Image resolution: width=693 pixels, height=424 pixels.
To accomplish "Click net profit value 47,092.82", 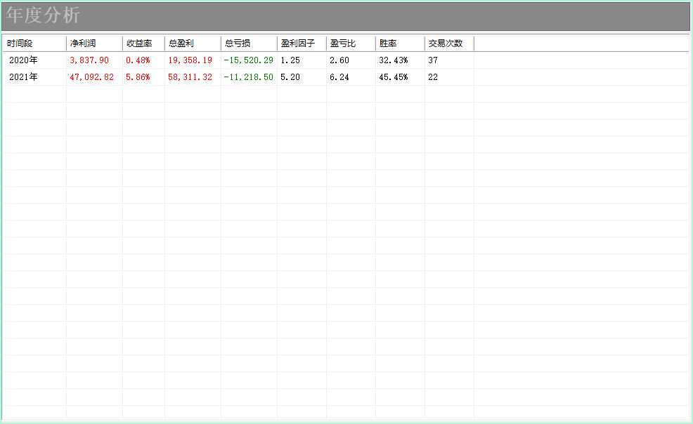I will (91, 77).
